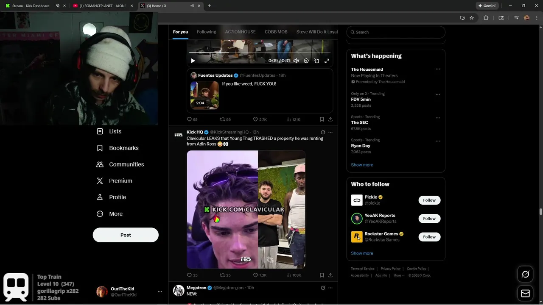Switch to Stream - Kick Dashboard browser tab
This screenshot has width=543, height=305.
point(31,6)
